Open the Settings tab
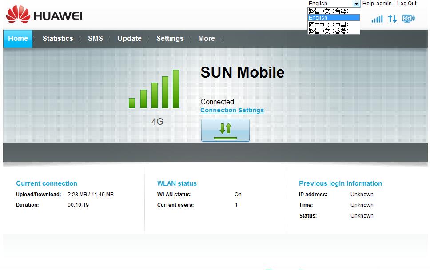 [x=170, y=38]
